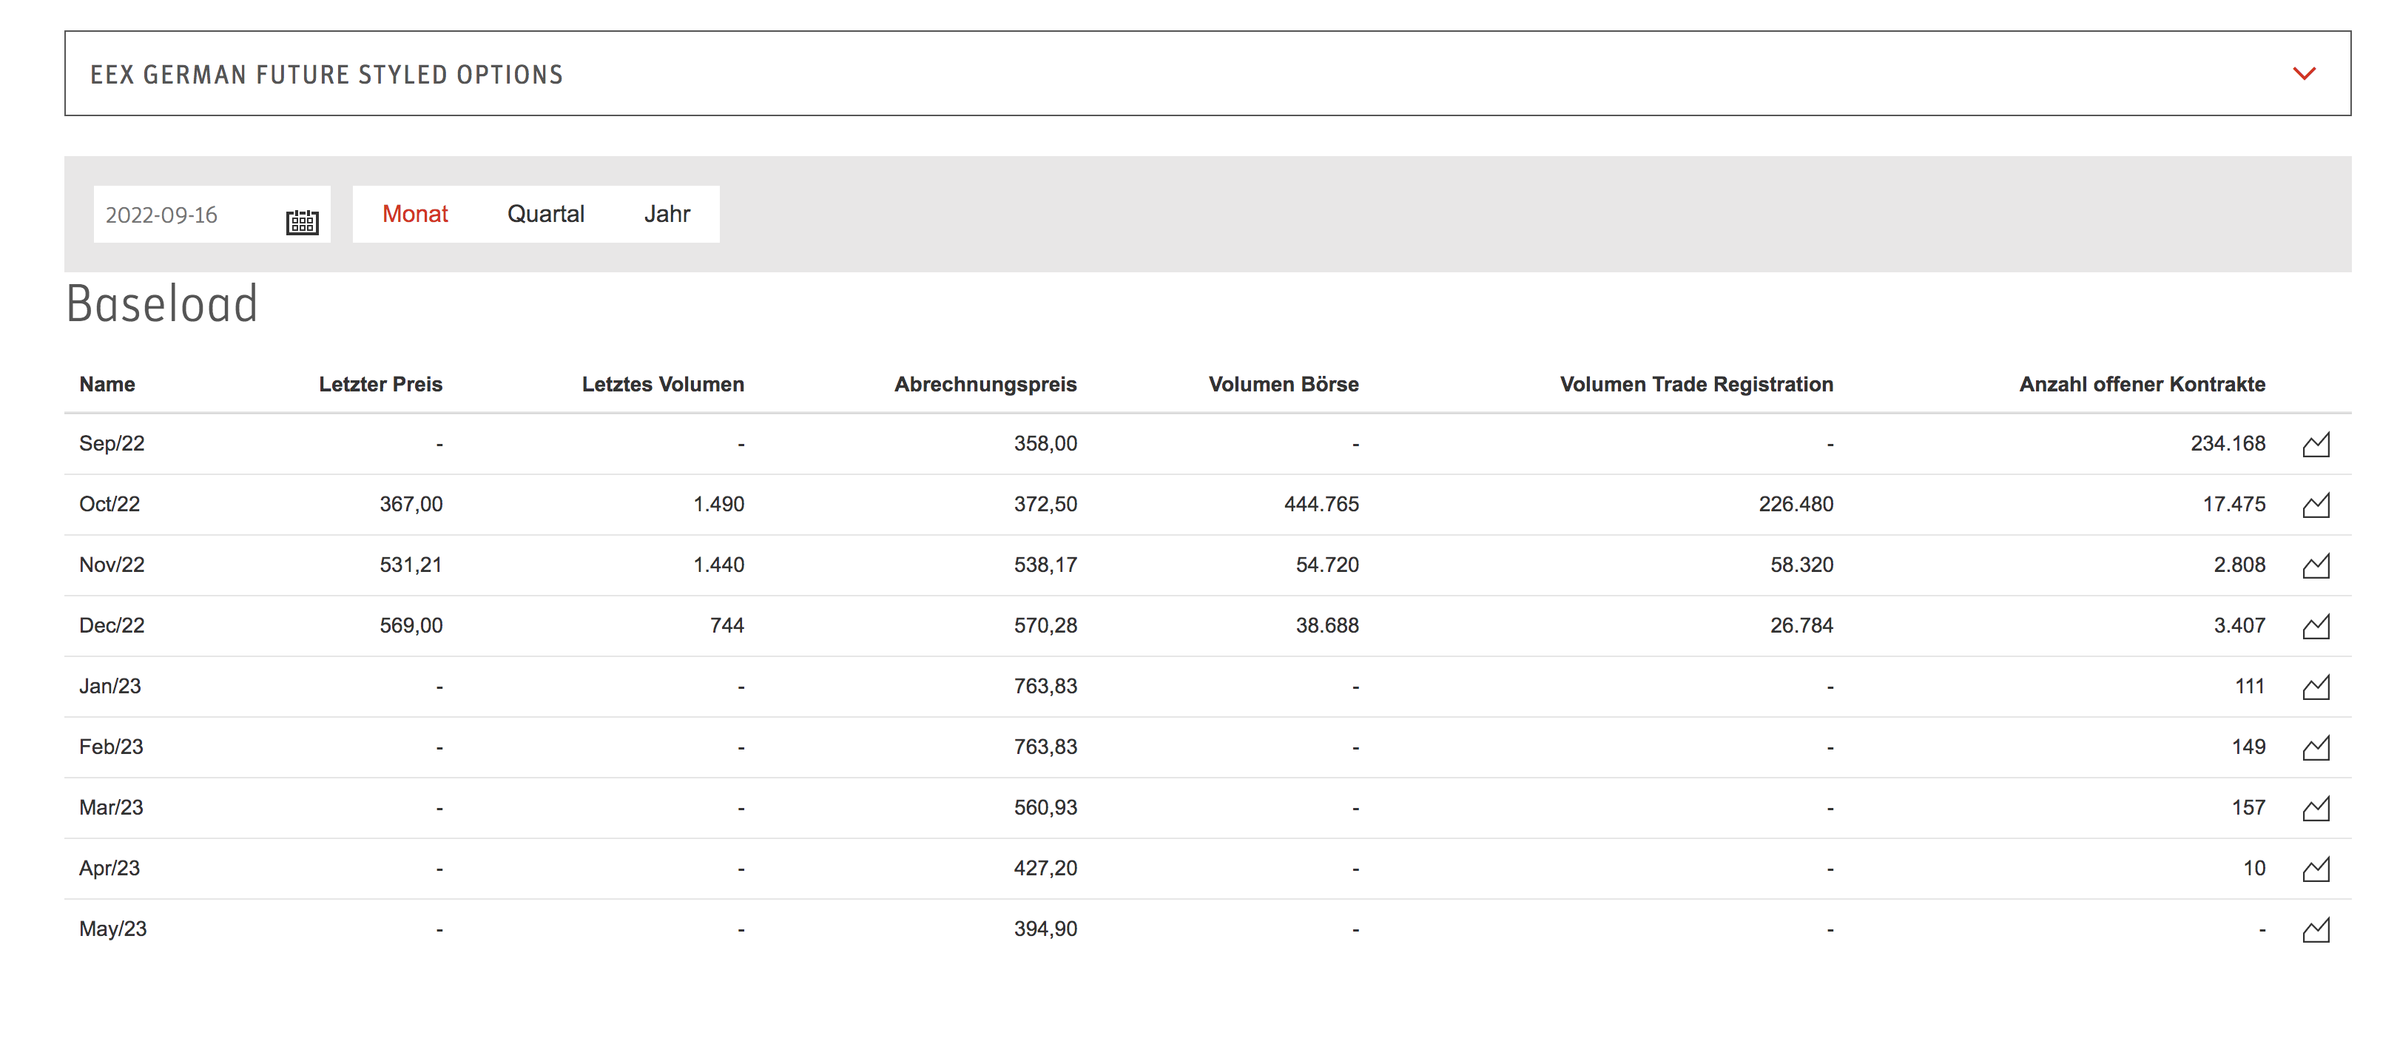The width and height of the screenshot is (2397, 1064).
Task: Click the Letztes Volumen column header
Action: point(663,385)
